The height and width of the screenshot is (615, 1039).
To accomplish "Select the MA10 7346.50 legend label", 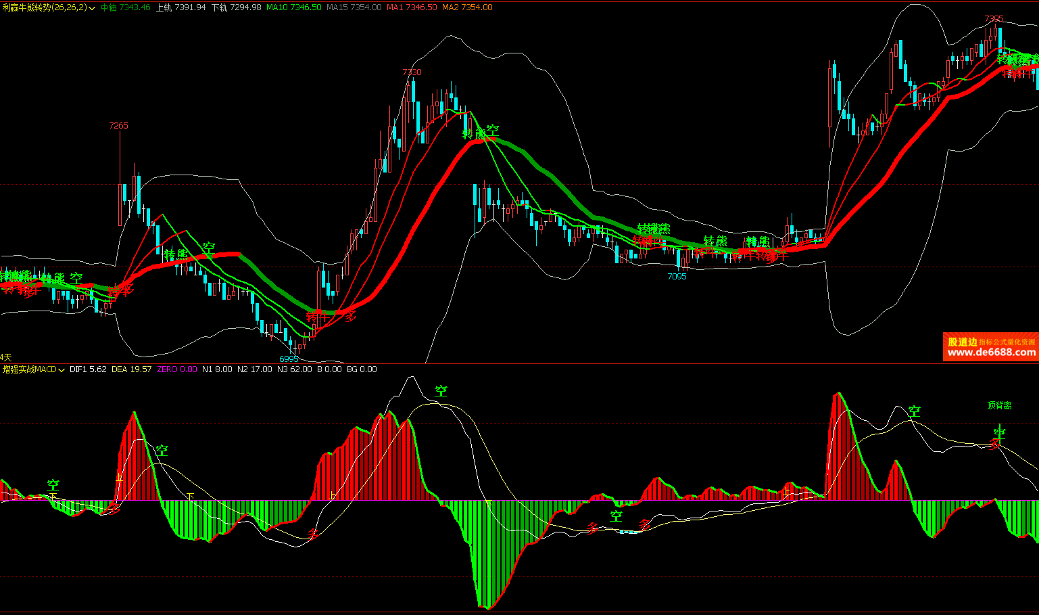I will (x=293, y=7).
